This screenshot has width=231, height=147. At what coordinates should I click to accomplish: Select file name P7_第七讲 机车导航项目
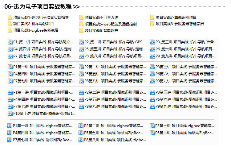point(44,56)
